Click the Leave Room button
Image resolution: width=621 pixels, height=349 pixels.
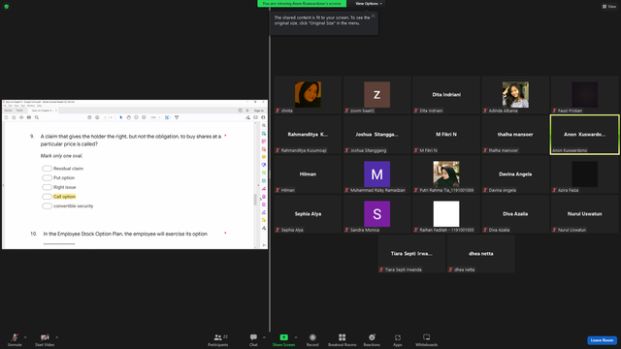tap(602, 340)
